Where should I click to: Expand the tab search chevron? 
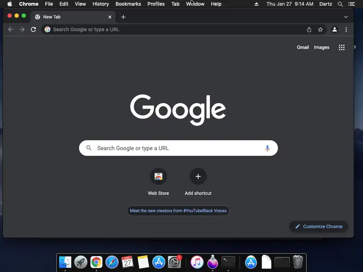[346, 17]
